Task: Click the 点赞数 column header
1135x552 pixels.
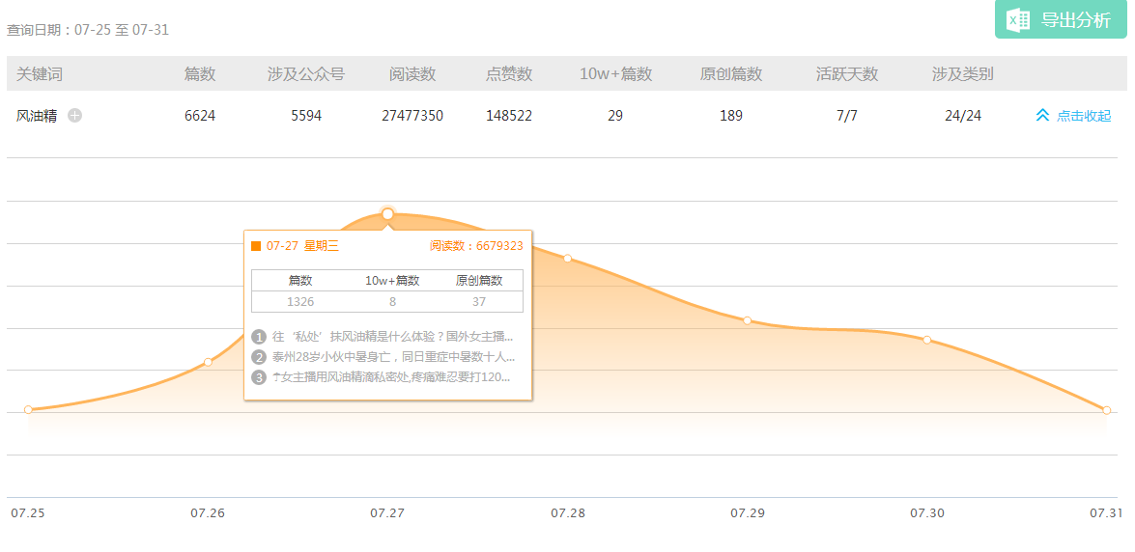Action: pyautogui.click(x=509, y=74)
